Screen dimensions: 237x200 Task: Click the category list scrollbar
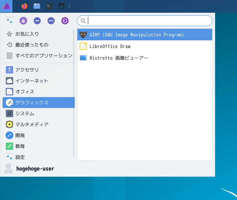point(74,93)
